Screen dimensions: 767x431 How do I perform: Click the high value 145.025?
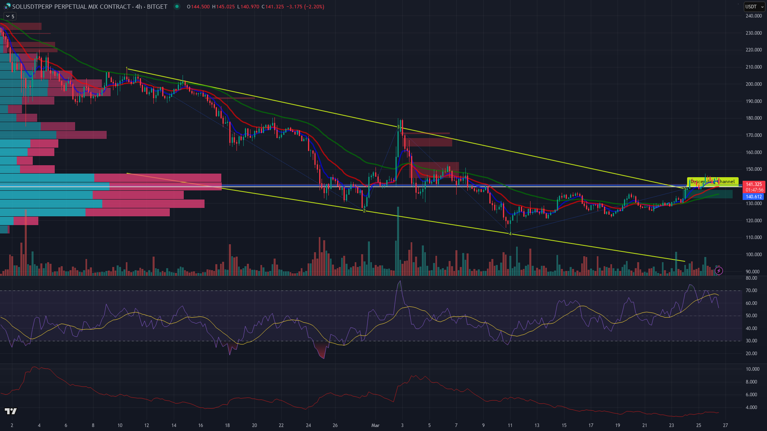225,7
